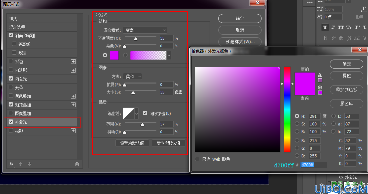The image size is (368, 194).
Task: Click 确定 in the Layer Style dialog
Action: point(240,19)
